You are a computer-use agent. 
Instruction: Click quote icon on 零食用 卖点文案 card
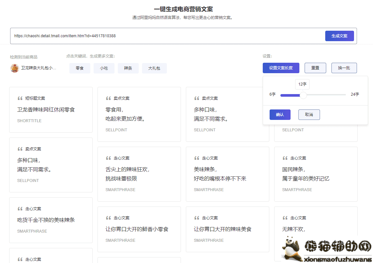tap(108, 98)
